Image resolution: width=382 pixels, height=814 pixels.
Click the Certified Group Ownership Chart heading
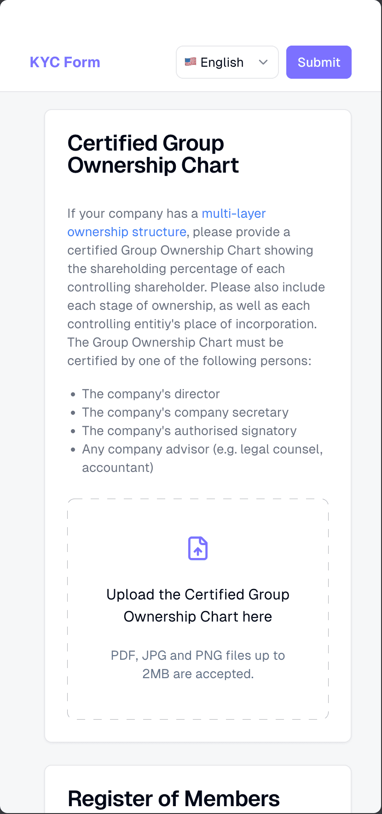tap(153, 154)
